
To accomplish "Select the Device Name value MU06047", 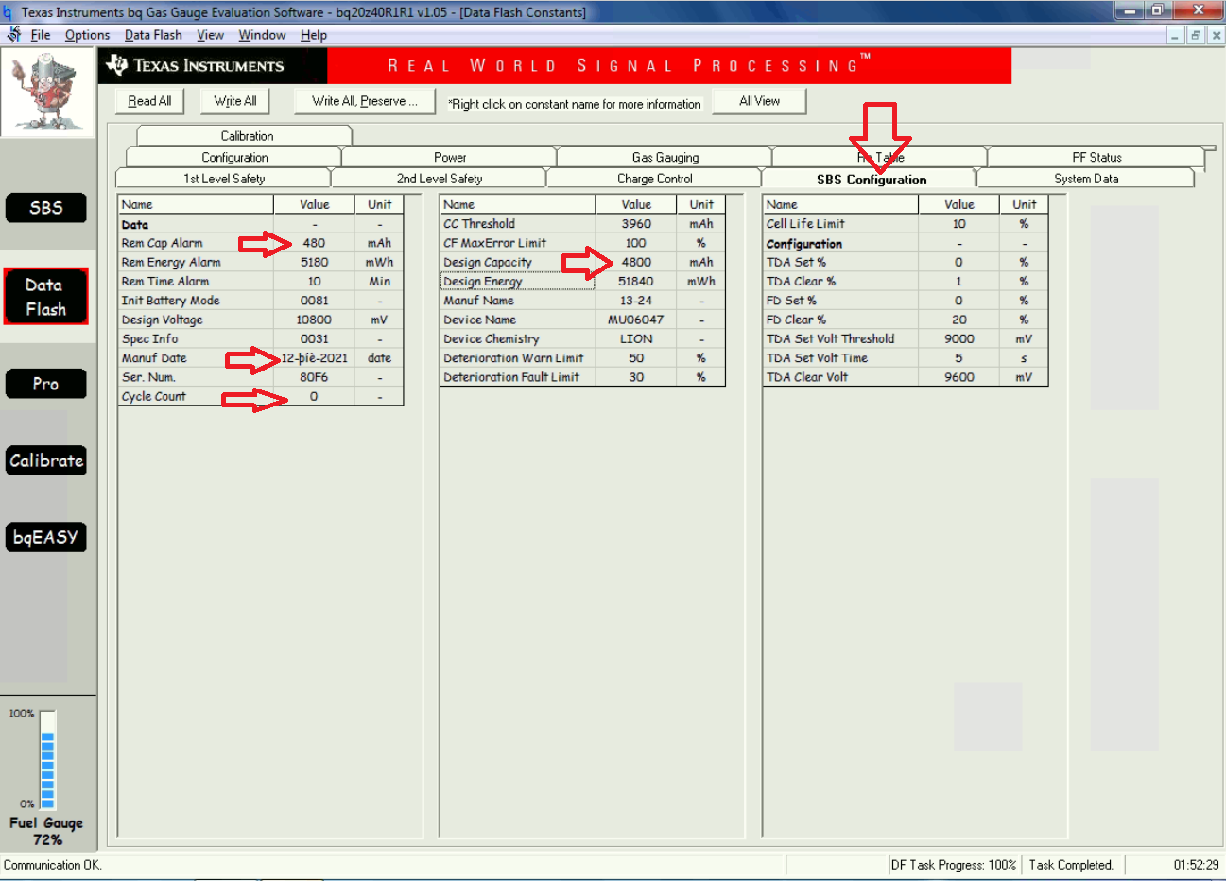I will click(x=636, y=320).
